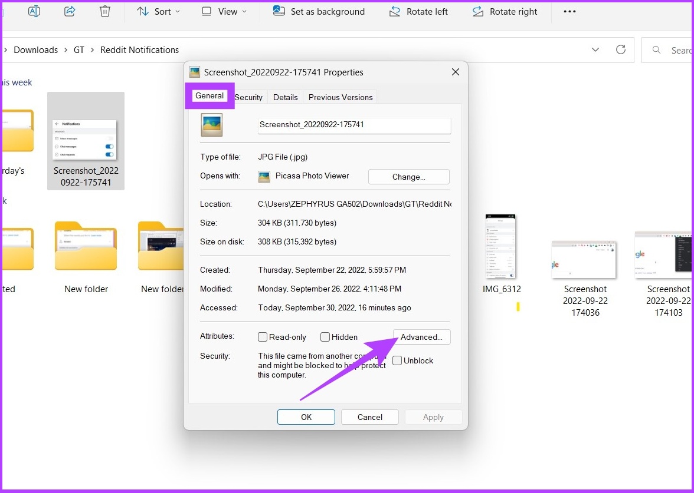The width and height of the screenshot is (694, 493).
Task: Click OK in Properties dialog
Action: pos(306,417)
